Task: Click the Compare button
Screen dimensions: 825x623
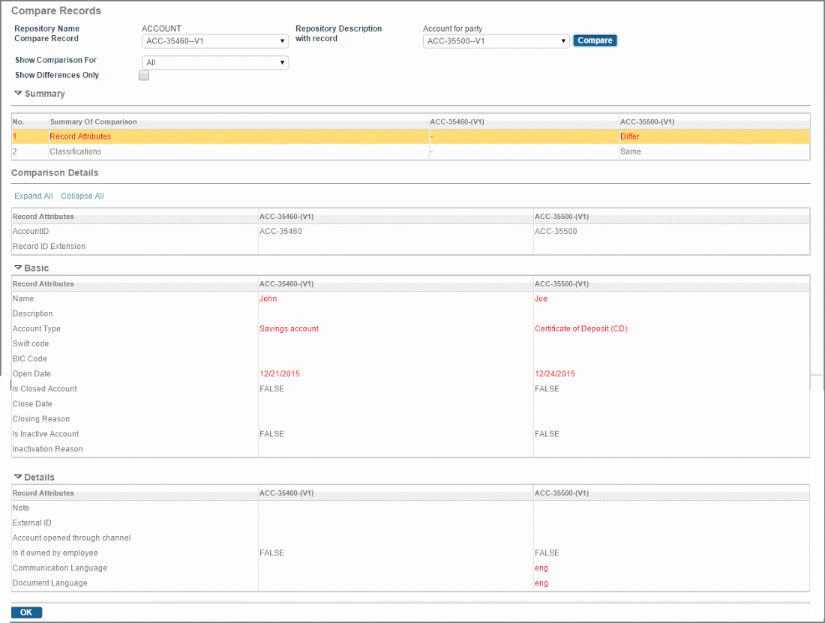Action: 595,40
